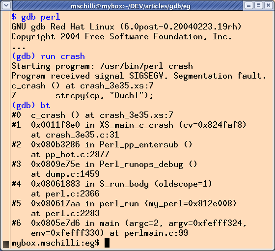275x251 pixels.
Task: Maximize the terminal window
Action: click(258, 5)
